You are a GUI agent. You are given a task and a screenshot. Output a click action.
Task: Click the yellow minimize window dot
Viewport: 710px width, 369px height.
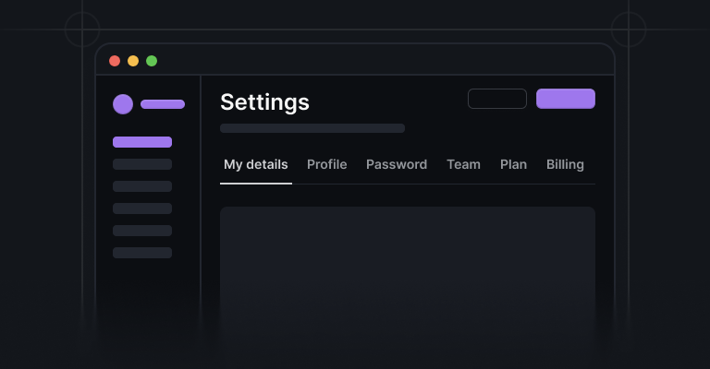pyautogui.click(x=133, y=61)
